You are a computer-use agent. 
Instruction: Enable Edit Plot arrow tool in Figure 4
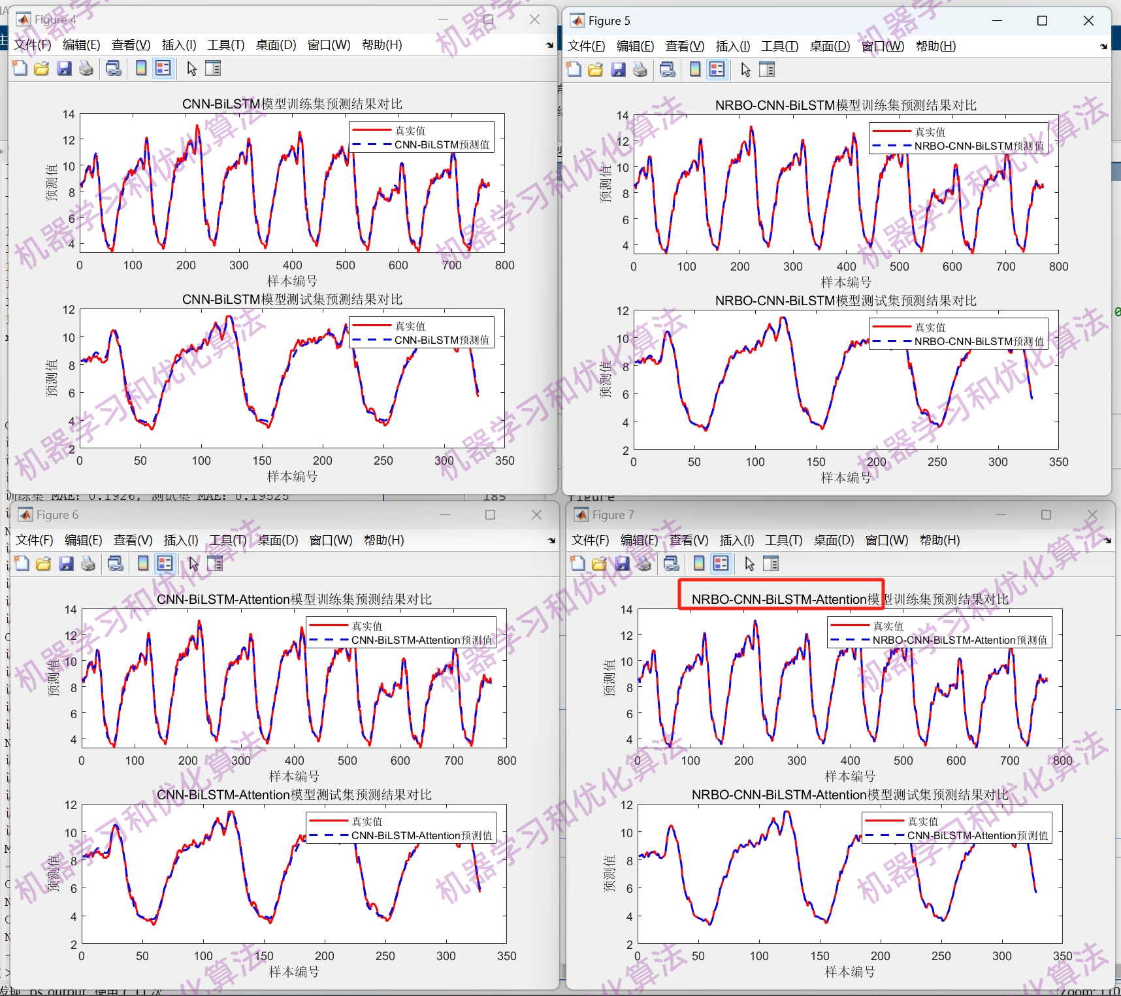[x=191, y=68]
